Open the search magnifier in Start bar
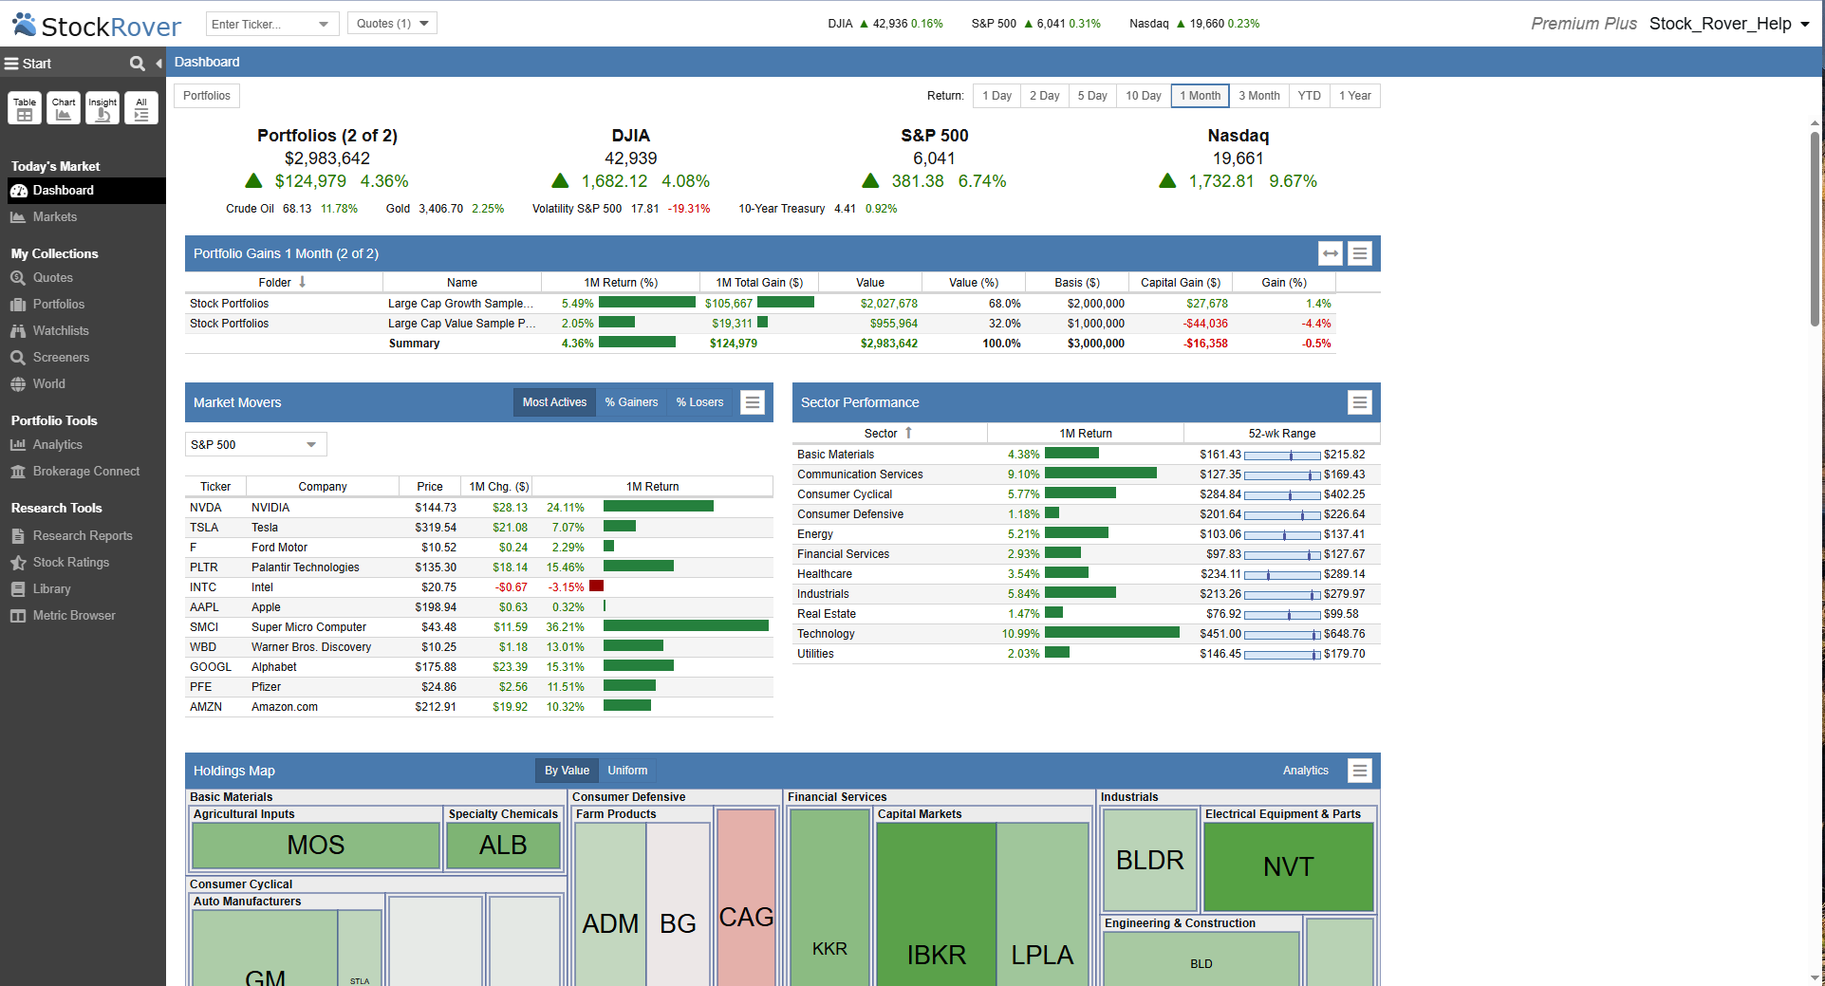 tap(137, 63)
